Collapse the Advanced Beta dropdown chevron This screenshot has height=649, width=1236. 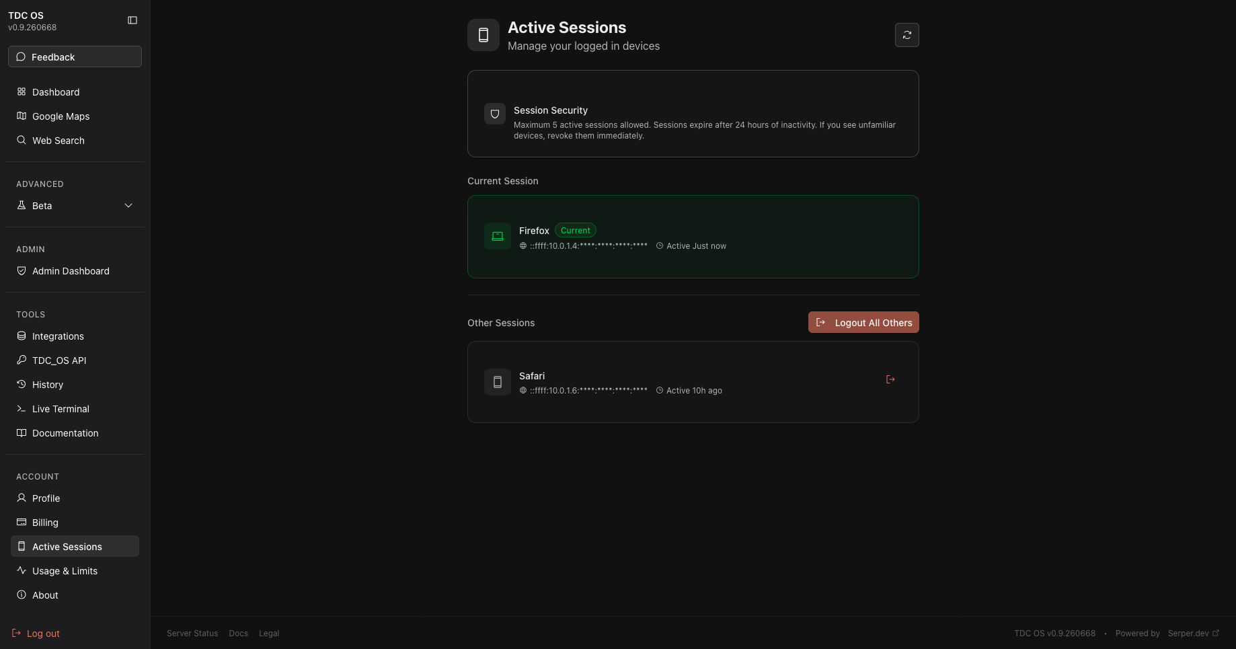128,205
